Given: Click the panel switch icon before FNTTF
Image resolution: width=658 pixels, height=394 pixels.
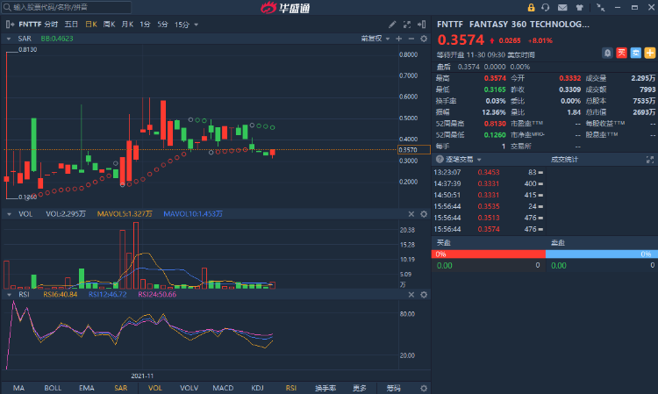Looking at the screenshot, I should click(10, 25).
